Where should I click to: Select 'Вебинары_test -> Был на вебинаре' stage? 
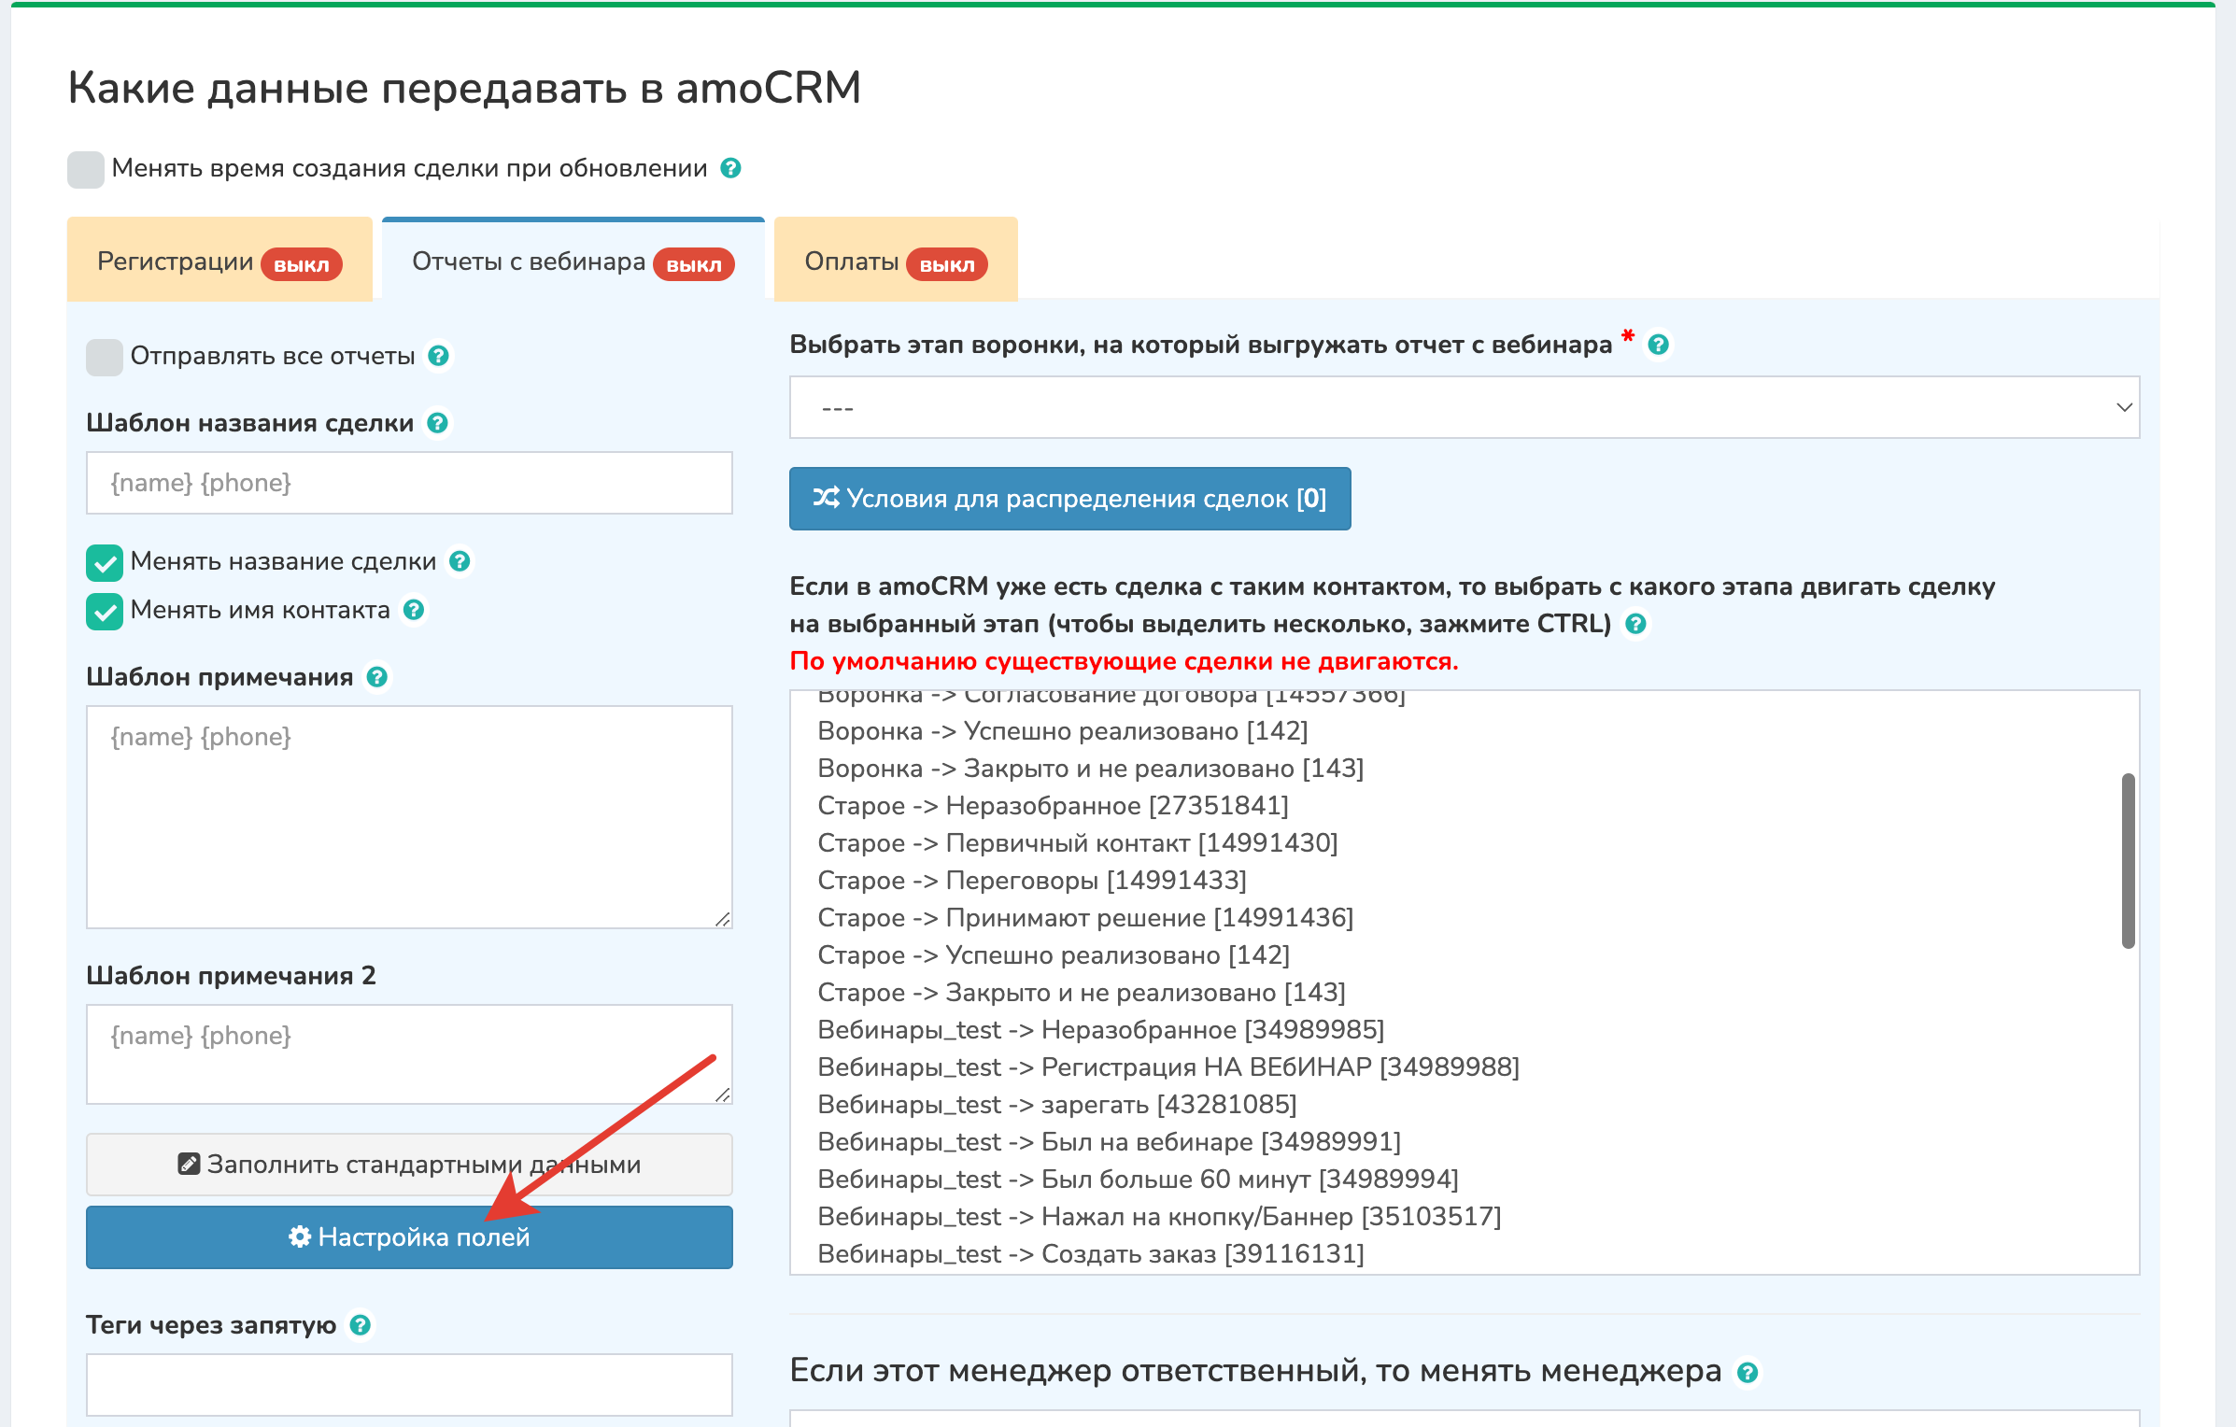point(1109,1142)
